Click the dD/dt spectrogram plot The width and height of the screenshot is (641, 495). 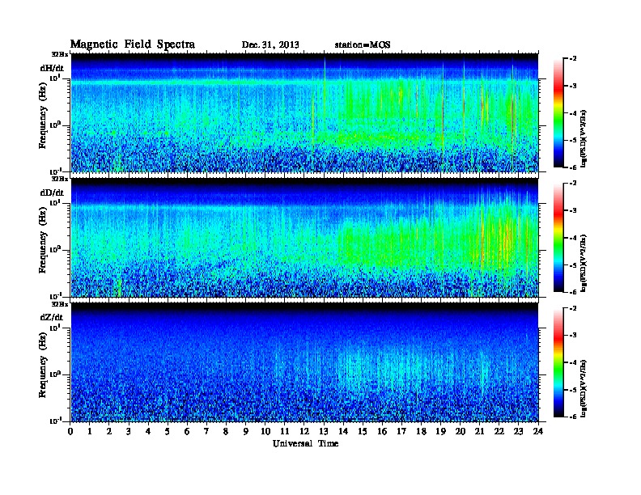coord(304,237)
